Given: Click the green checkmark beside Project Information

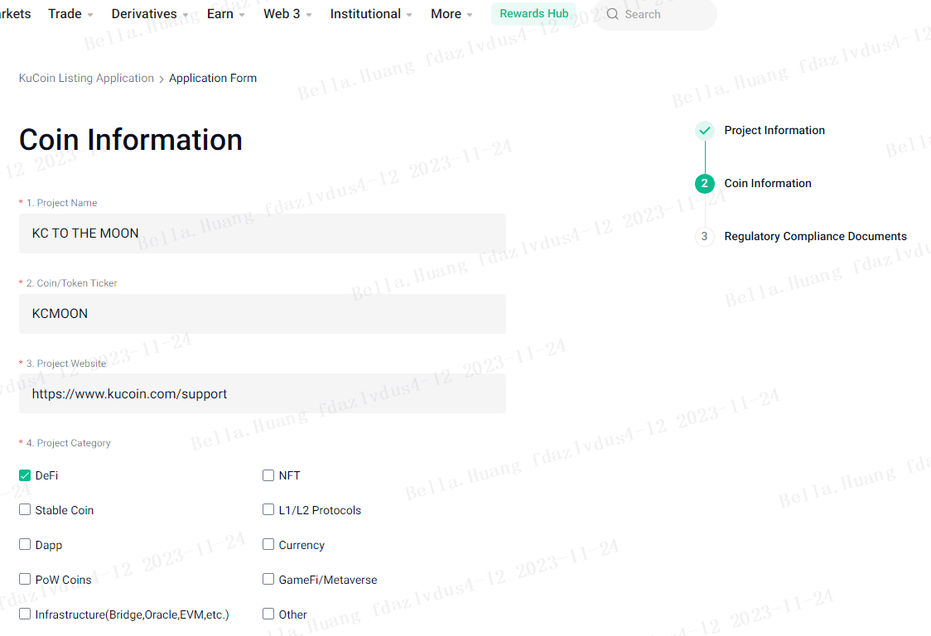Looking at the screenshot, I should tap(705, 131).
